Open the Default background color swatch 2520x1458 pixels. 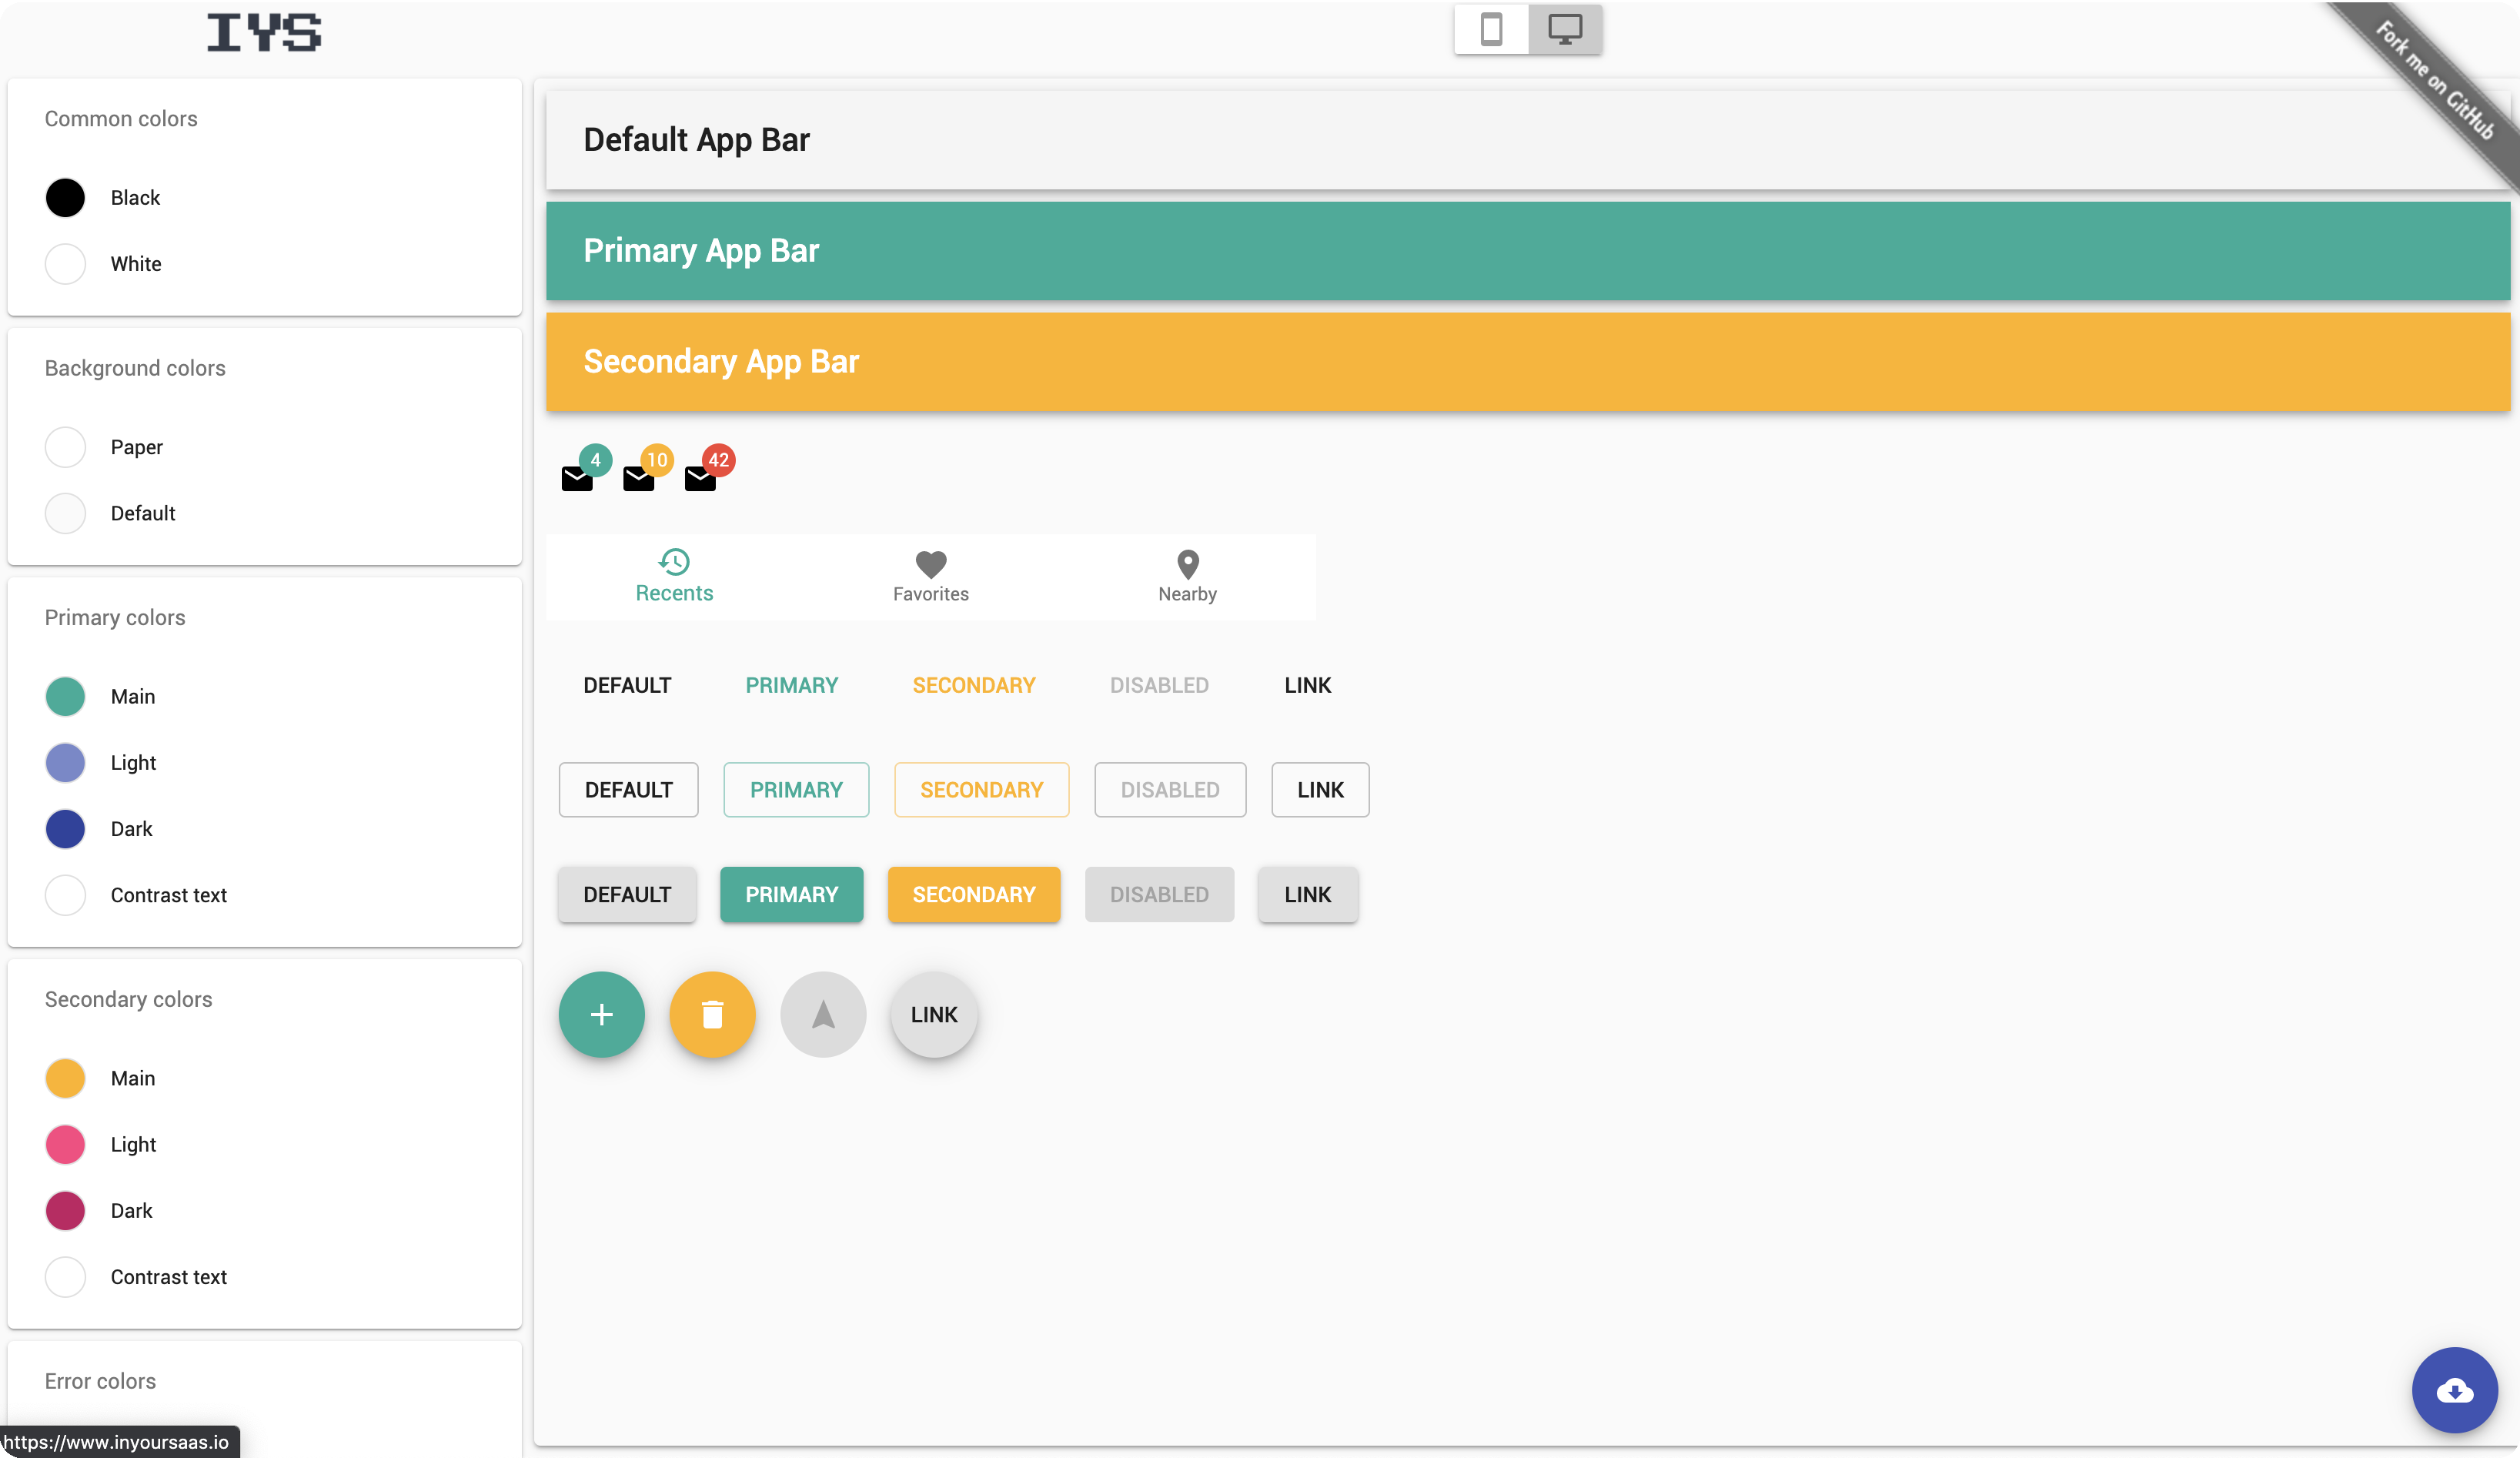pos(65,513)
